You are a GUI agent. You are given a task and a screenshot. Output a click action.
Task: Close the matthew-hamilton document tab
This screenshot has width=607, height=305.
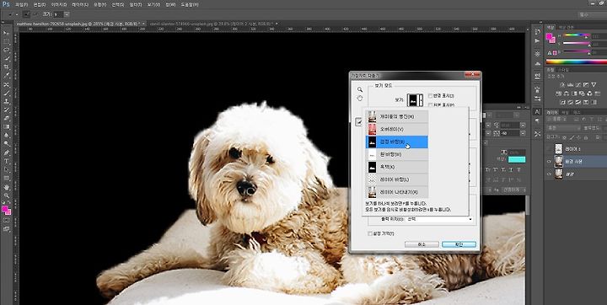(143, 24)
